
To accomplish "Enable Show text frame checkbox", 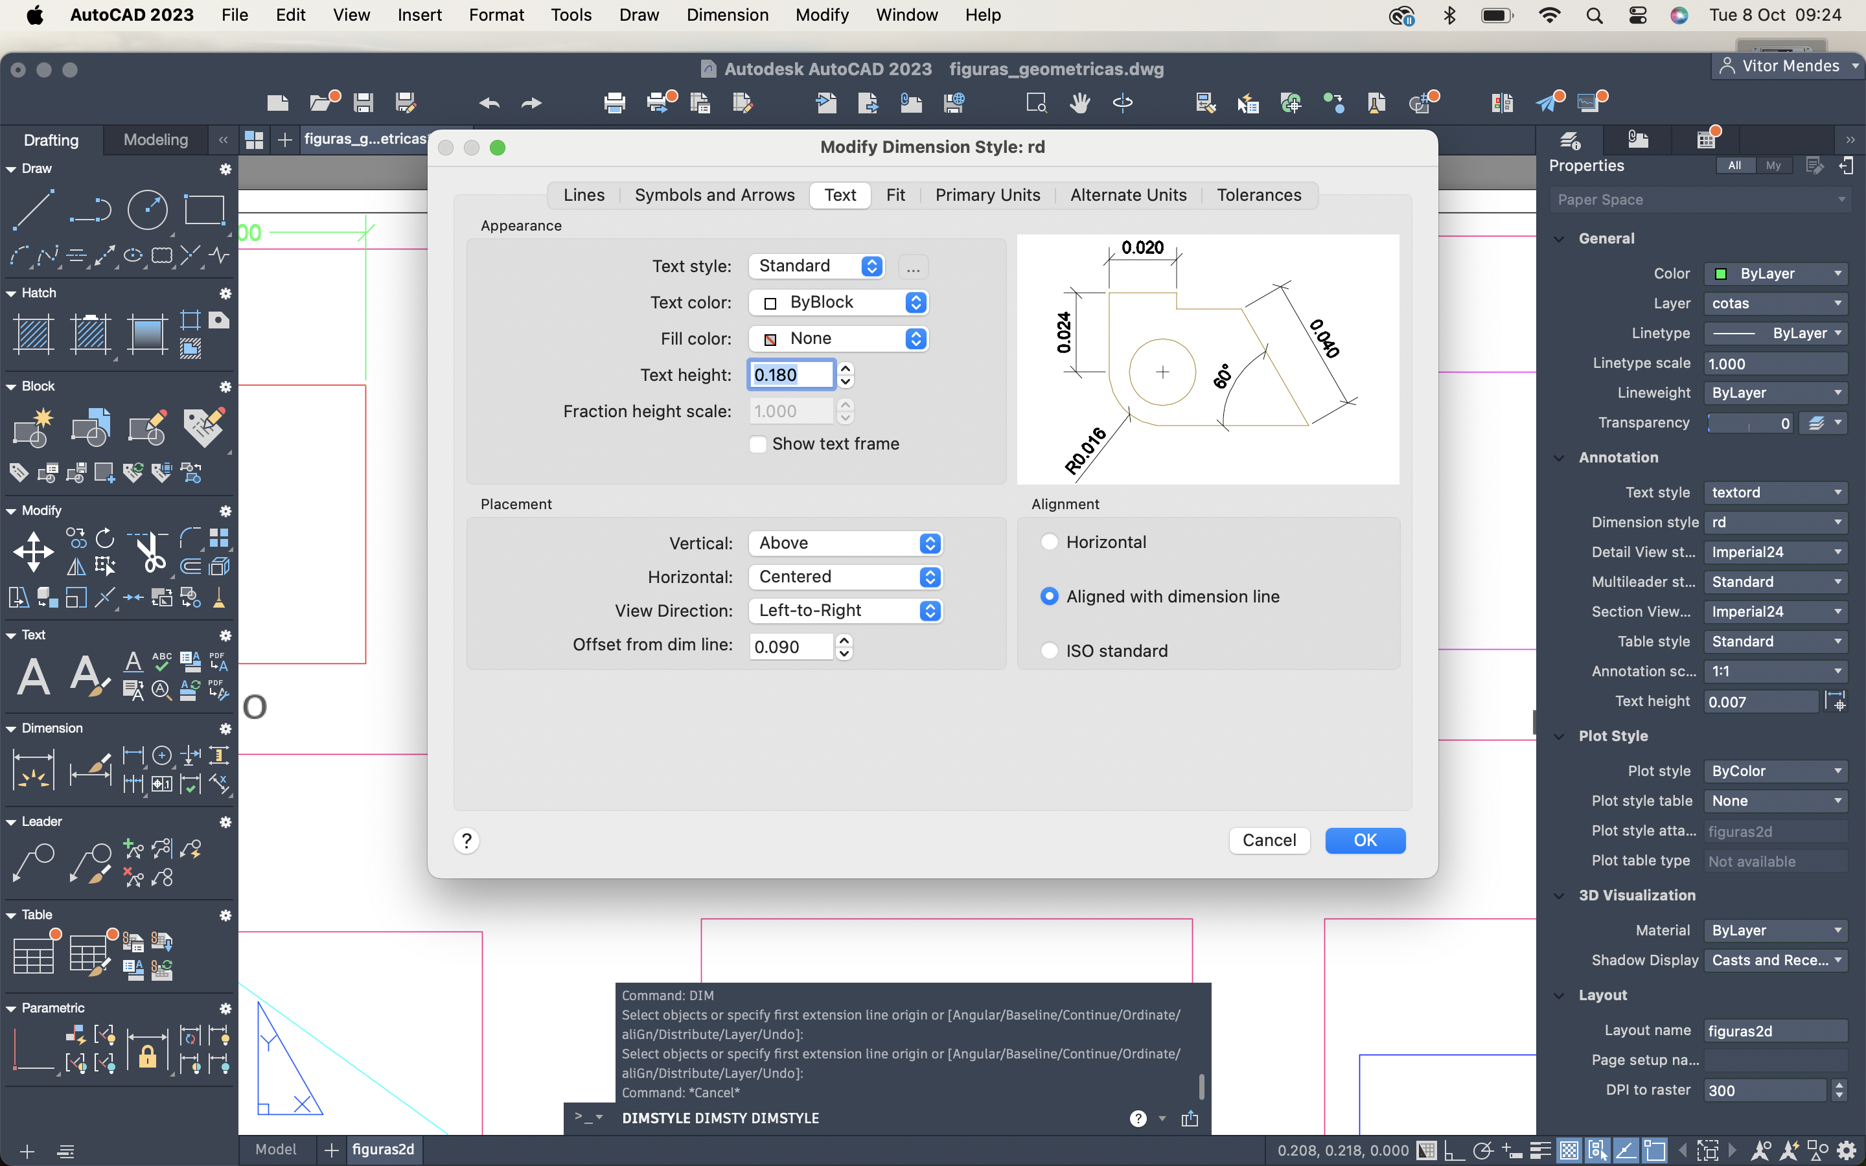I will click(758, 444).
